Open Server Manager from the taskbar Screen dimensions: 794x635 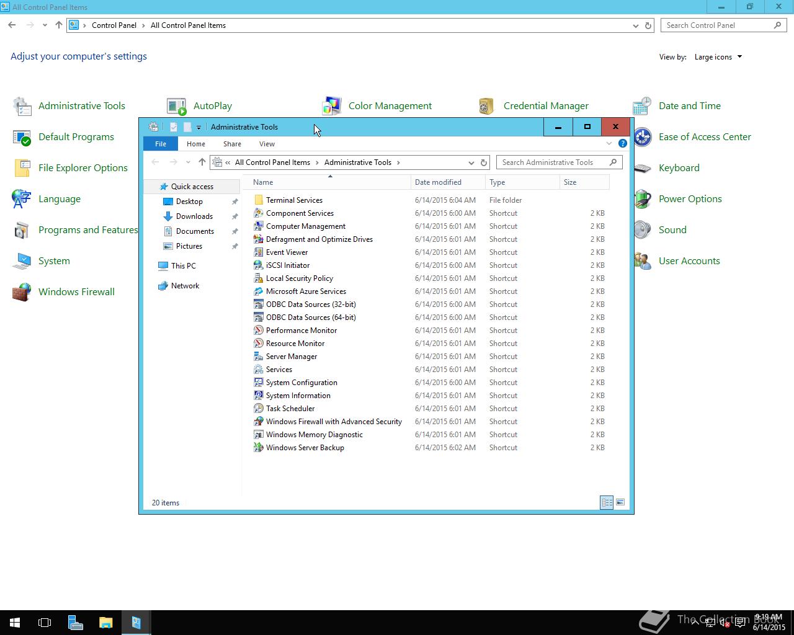point(75,623)
